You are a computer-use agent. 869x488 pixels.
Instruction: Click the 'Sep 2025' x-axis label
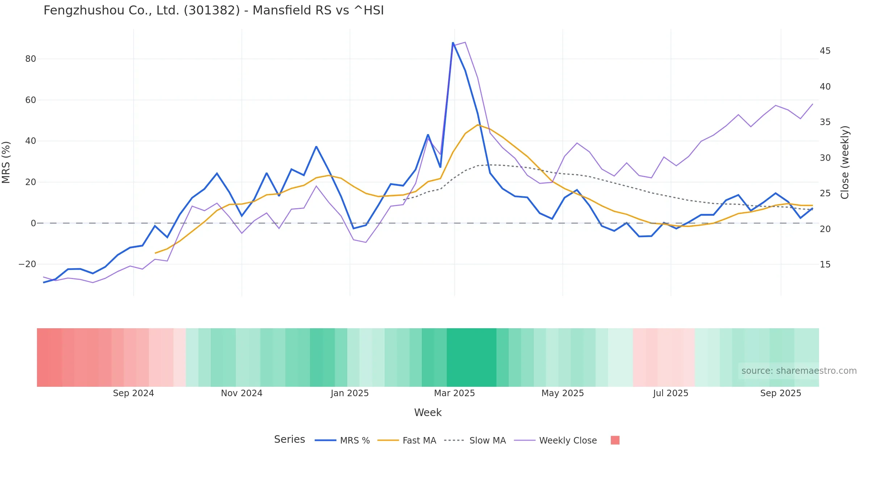tap(781, 393)
